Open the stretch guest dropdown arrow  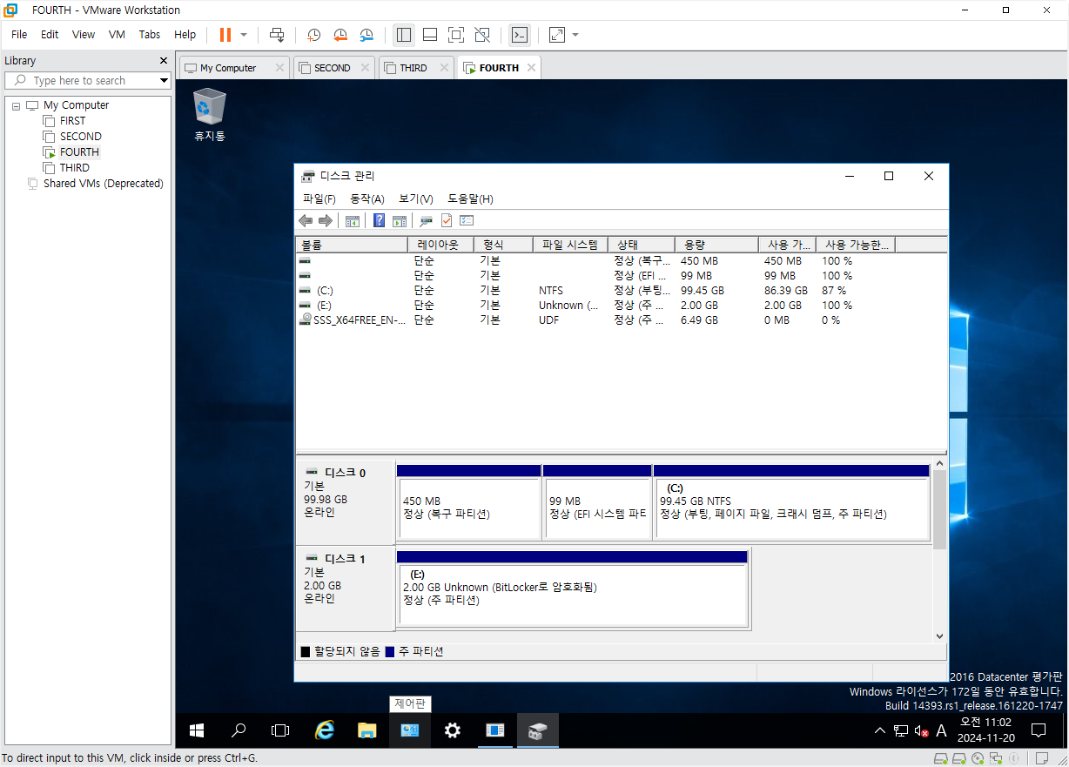575,35
